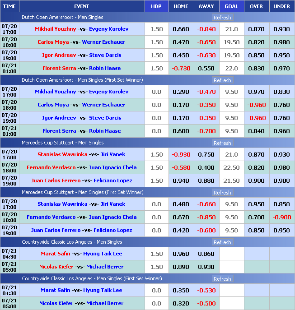Click the HDP column header
The image size is (295, 310).
pyautogui.click(x=156, y=6)
